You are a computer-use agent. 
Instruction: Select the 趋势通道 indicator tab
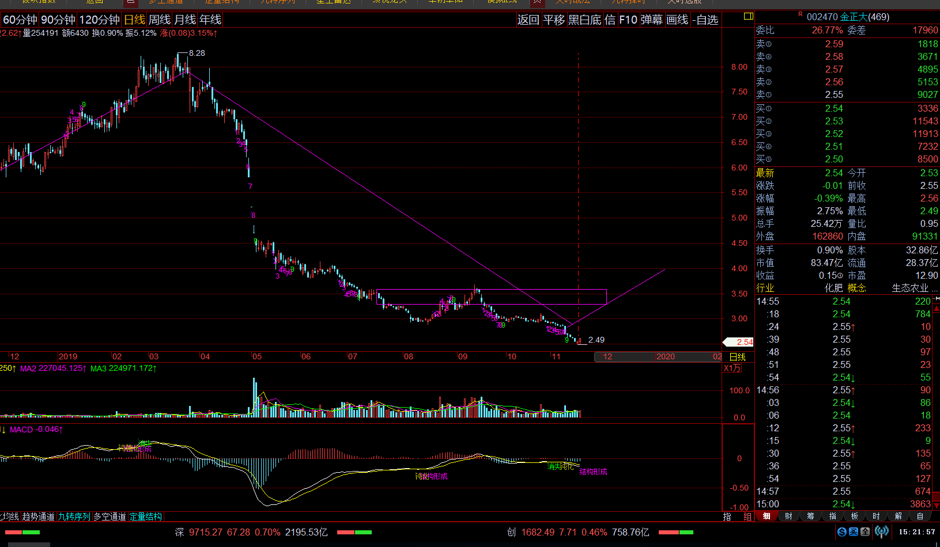[39, 516]
